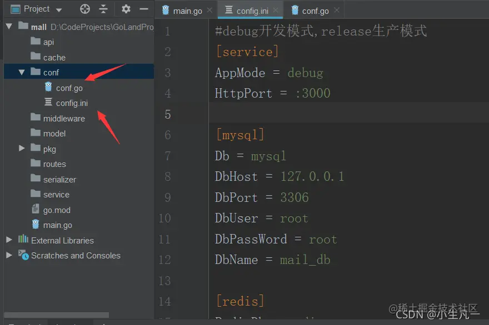Close the conf.go tab
This screenshot has width=489, height=325.
(x=337, y=11)
